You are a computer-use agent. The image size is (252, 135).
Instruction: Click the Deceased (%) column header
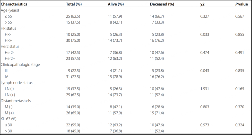pyautogui.click(x=162, y=4)
